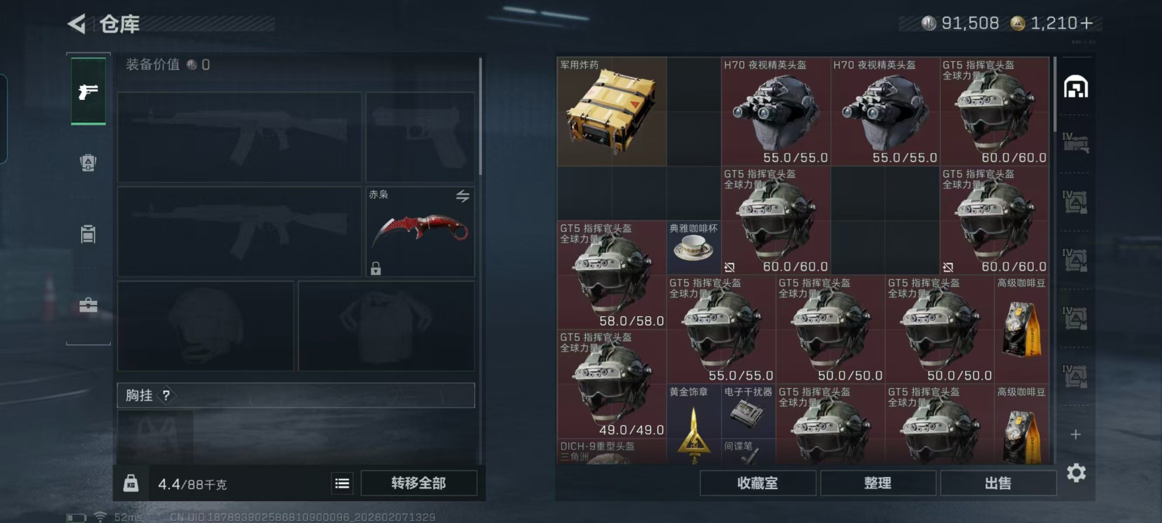This screenshot has width=1162, height=523.
Task: Select the weapons loadout tab with gun icon
Action: pos(88,91)
